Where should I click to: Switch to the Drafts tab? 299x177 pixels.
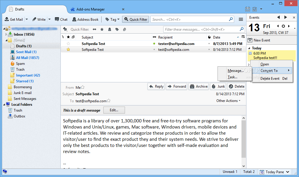point(36,9)
